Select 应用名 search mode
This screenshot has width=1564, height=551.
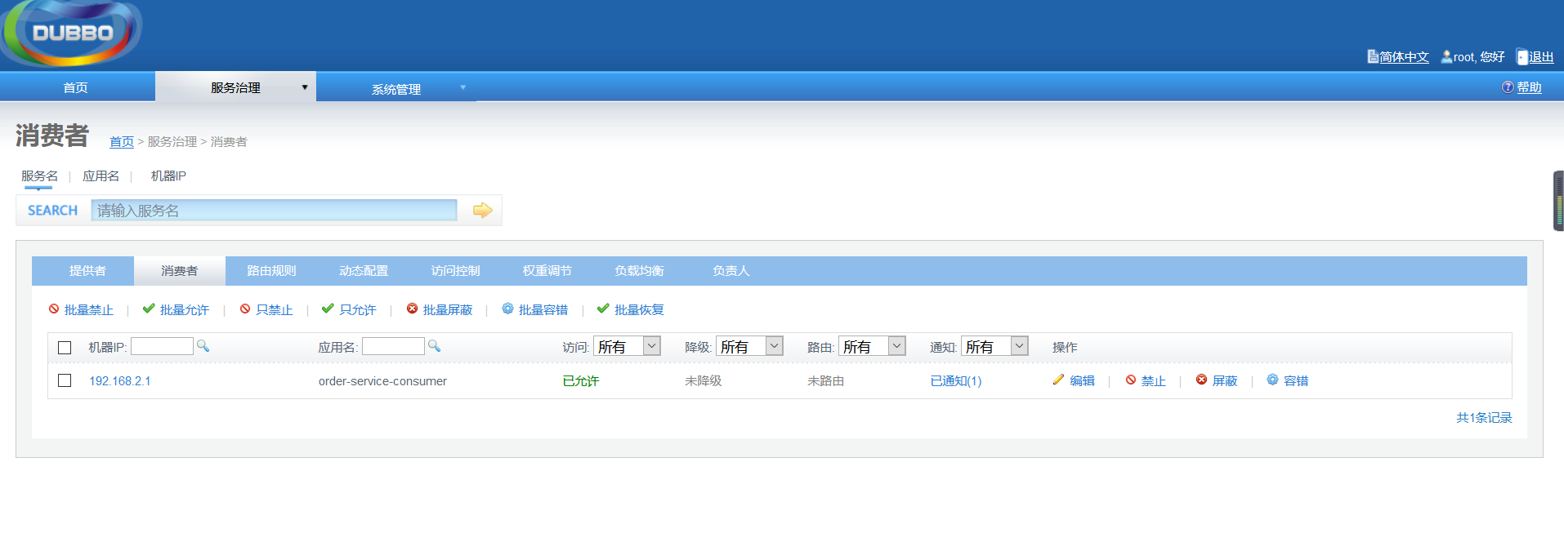(101, 176)
